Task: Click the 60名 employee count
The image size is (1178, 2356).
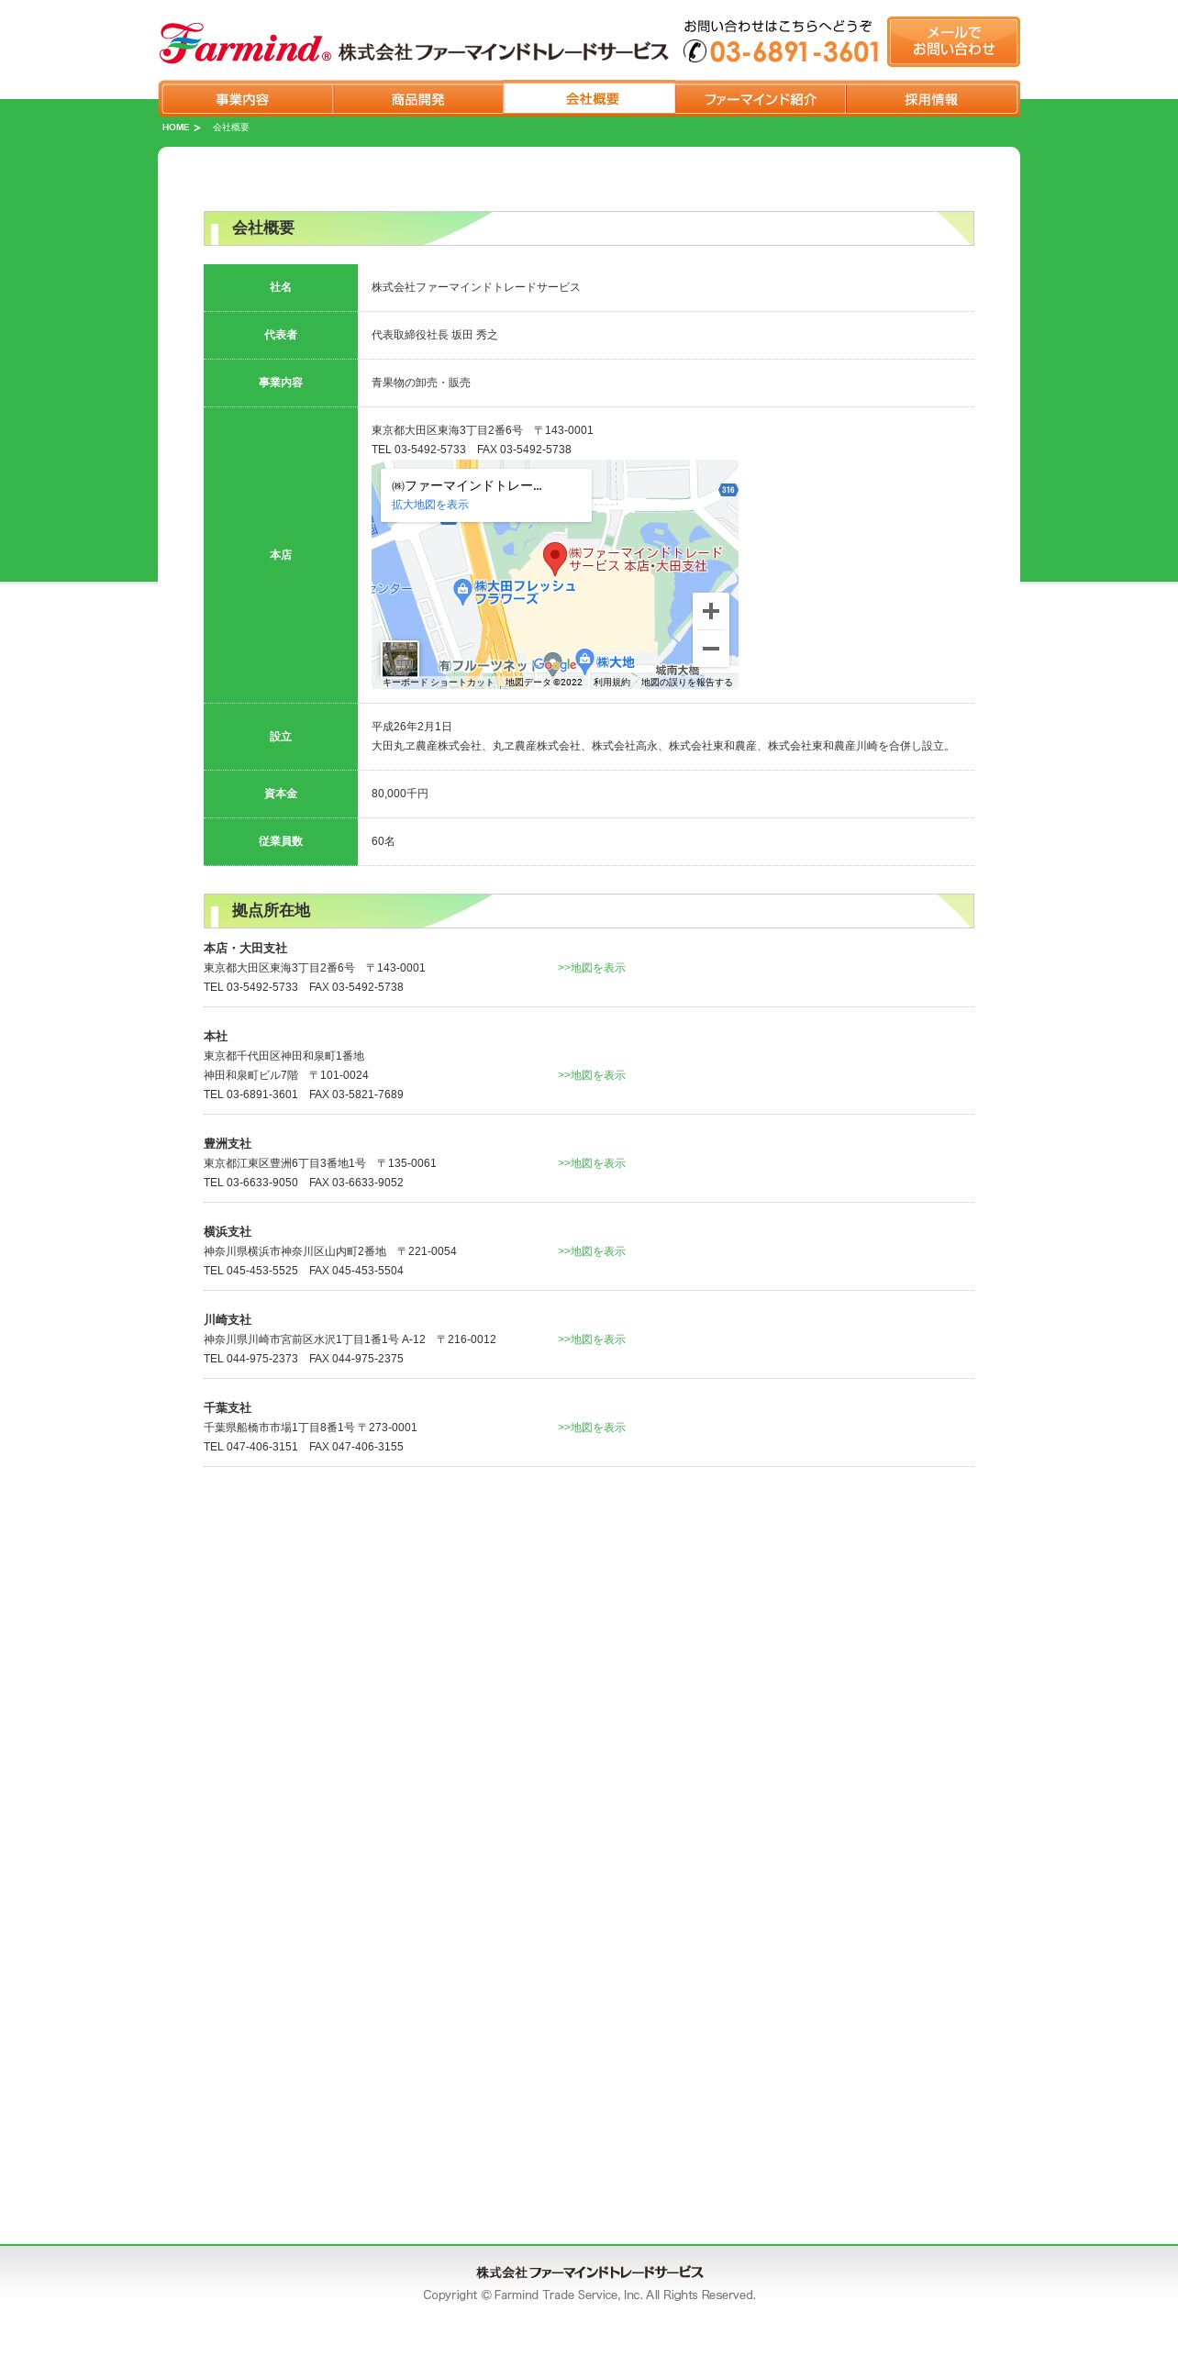Action: (x=383, y=841)
